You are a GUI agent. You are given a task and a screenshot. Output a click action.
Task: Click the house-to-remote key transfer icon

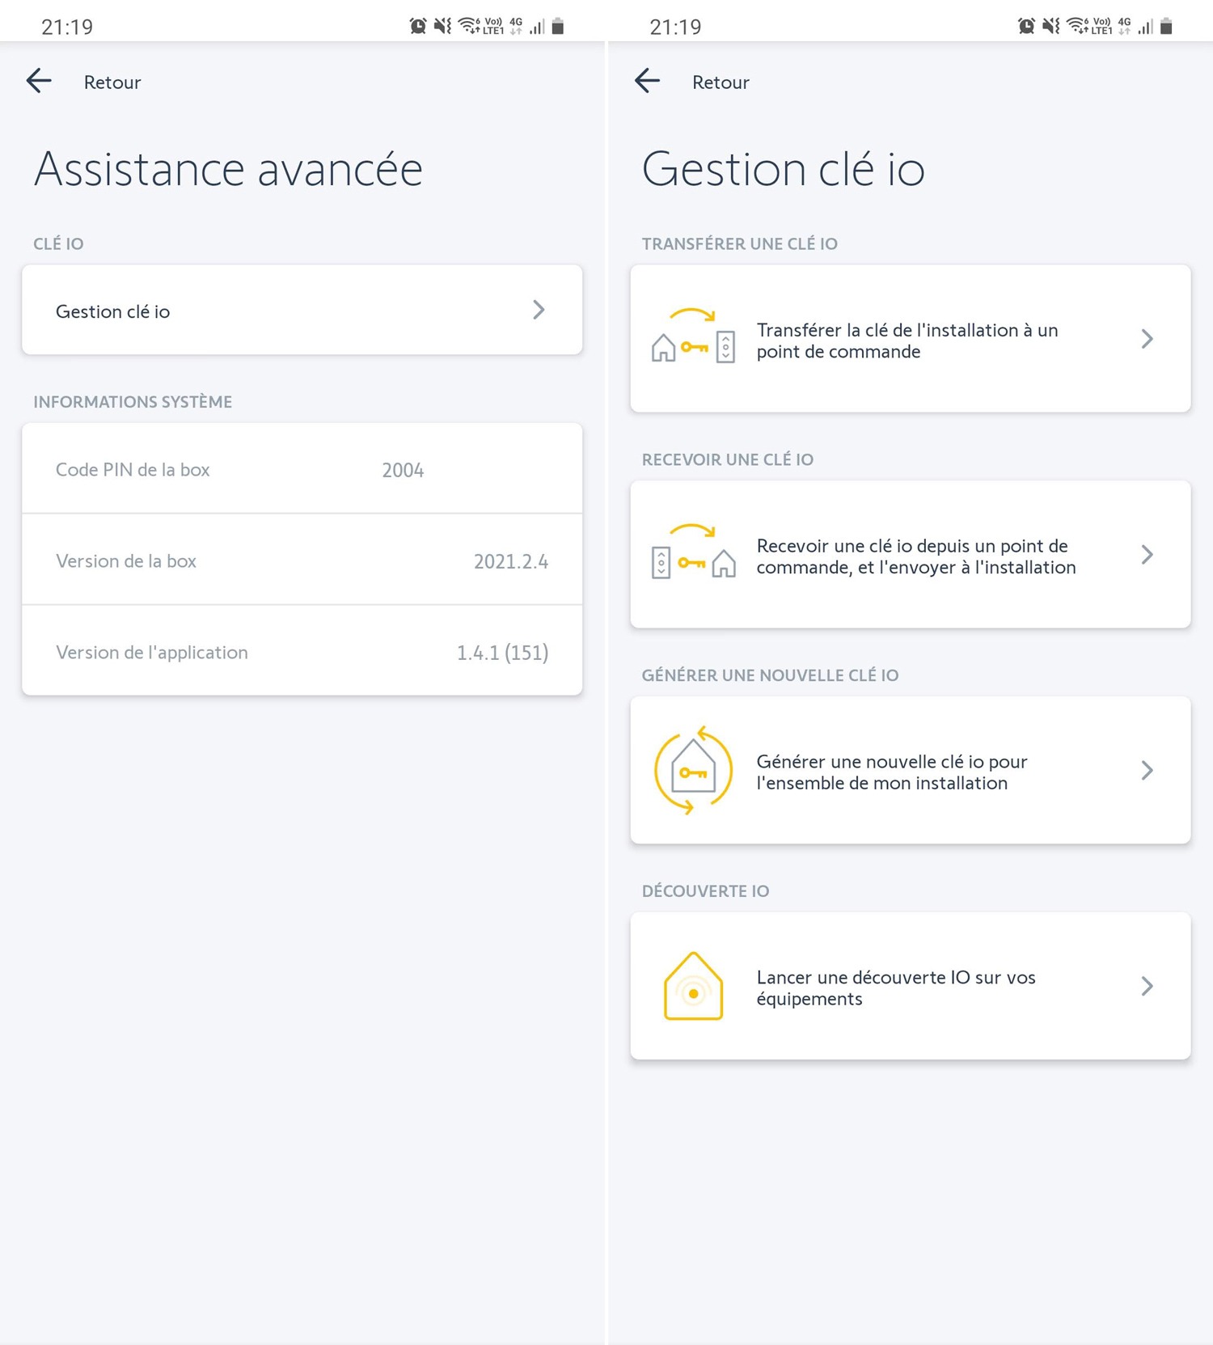(x=693, y=336)
